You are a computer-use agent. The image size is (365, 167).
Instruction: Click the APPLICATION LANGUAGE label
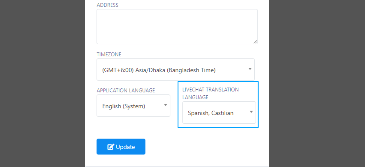[126, 90]
